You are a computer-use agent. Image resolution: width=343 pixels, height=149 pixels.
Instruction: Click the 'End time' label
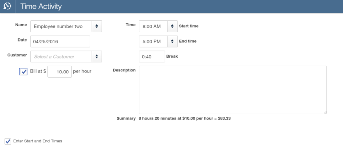(188, 41)
